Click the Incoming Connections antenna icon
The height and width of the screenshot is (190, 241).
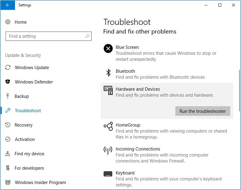108,150
